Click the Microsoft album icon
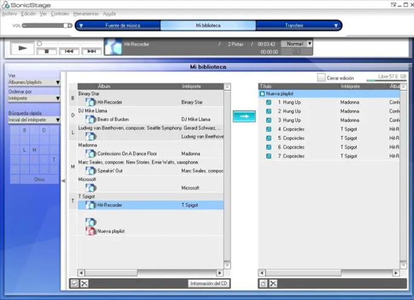The image size is (414, 300). click(90, 188)
